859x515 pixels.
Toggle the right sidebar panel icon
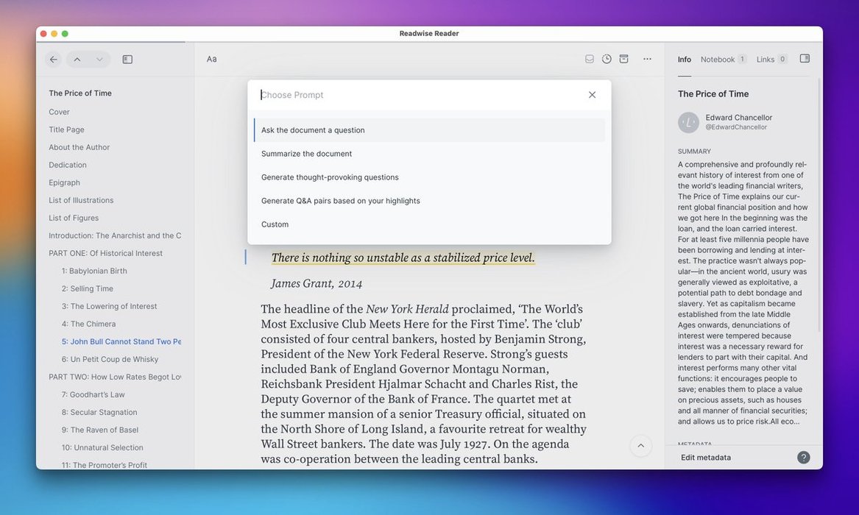[805, 59]
